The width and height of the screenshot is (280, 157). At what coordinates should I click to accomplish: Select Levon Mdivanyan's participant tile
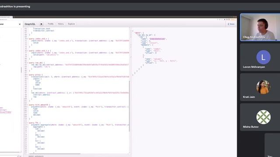260,57
